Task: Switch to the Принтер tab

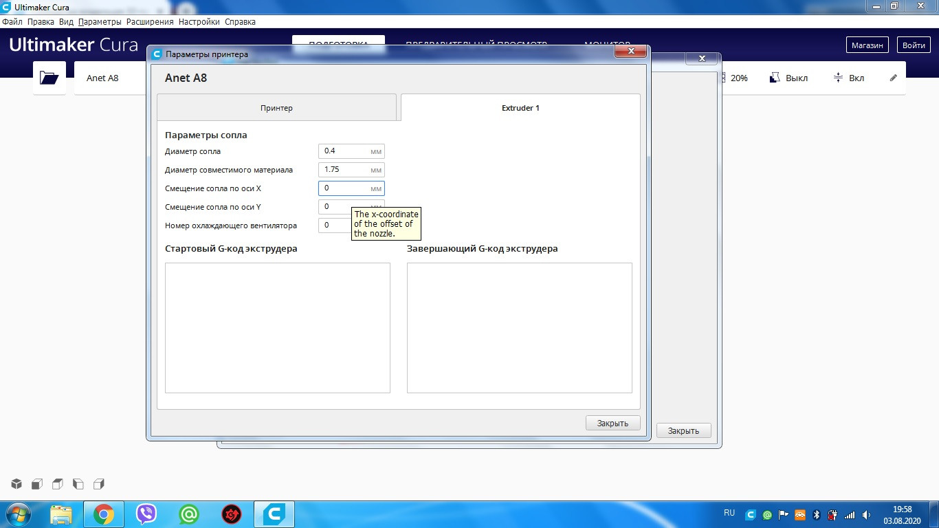Action: pos(276,108)
